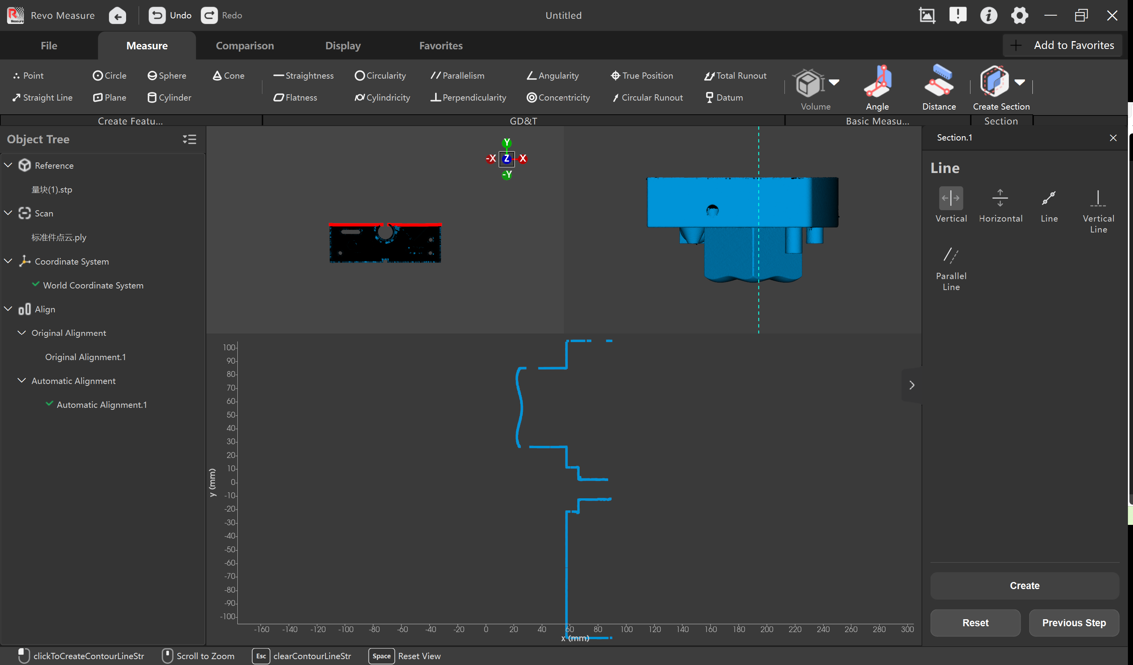Collapse the Reference tree node
This screenshot has height=665, width=1133.
tap(8, 165)
